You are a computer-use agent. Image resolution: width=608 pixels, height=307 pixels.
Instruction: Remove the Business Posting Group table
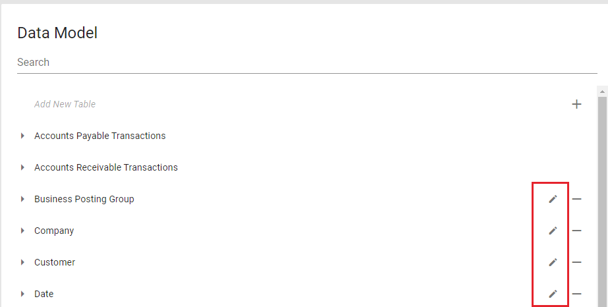pyautogui.click(x=576, y=199)
